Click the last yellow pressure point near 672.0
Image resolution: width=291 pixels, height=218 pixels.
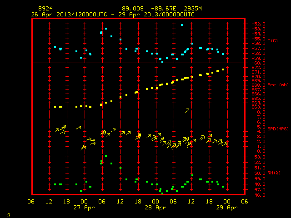(x=223, y=69)
